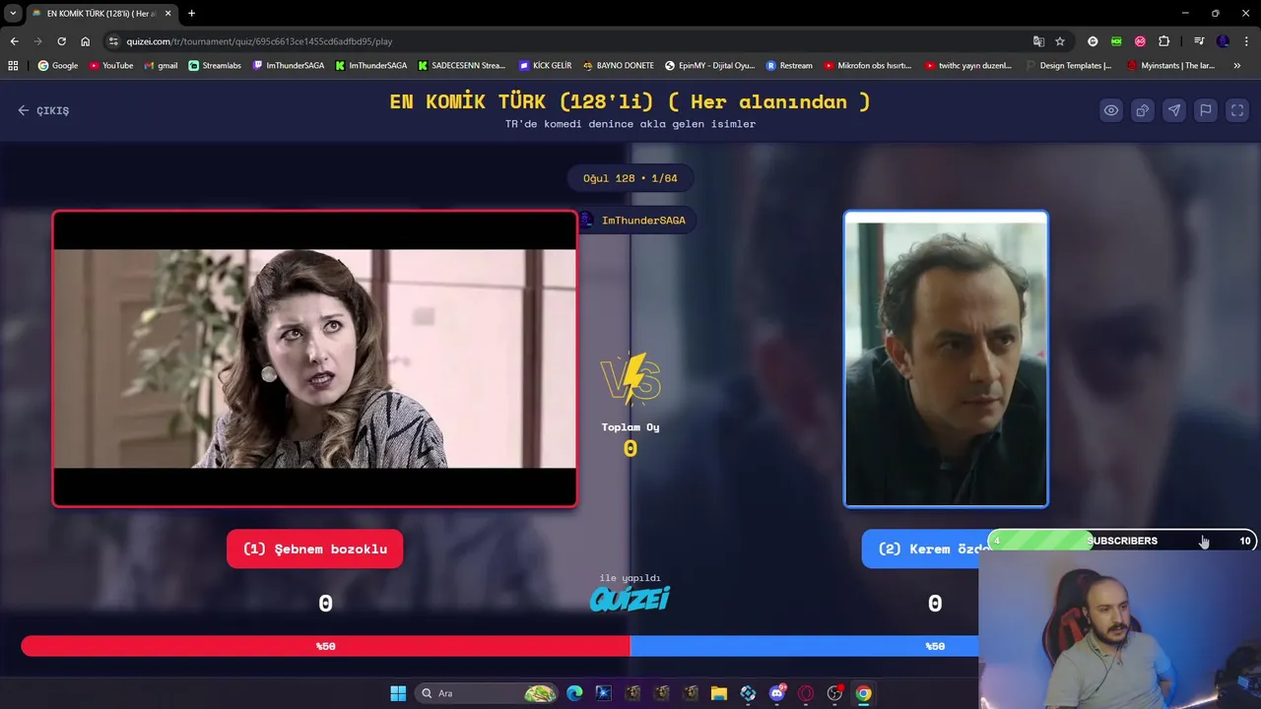Click the ÇIKIŞ exit link
Viewport: 1261px width, 709px height.
click(43, 110)
